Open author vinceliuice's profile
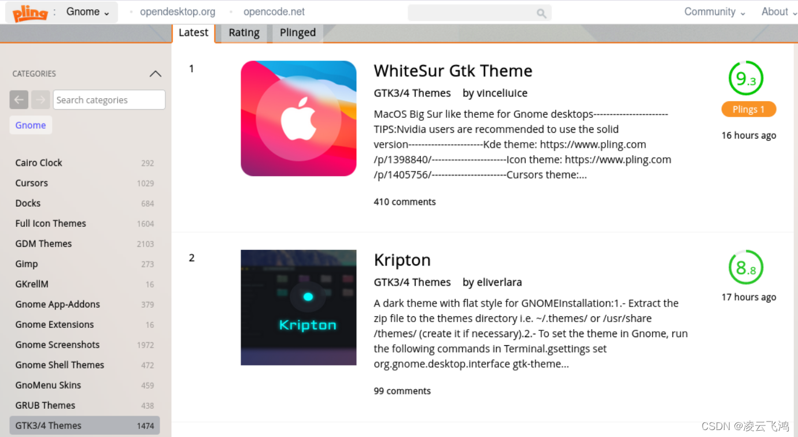Screen dimensions: 798x437 502,93
